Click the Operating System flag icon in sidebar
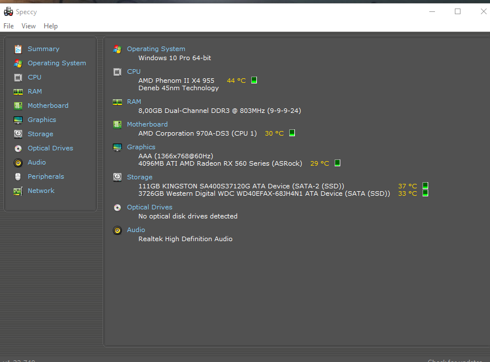The width and height of the screenshot is (490, 362). pyautogui.click(x=18, y=64)
